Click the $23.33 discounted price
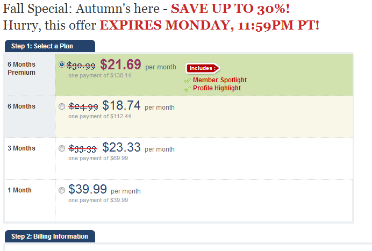This screenshot has height=251, width=372. (121, 148)
